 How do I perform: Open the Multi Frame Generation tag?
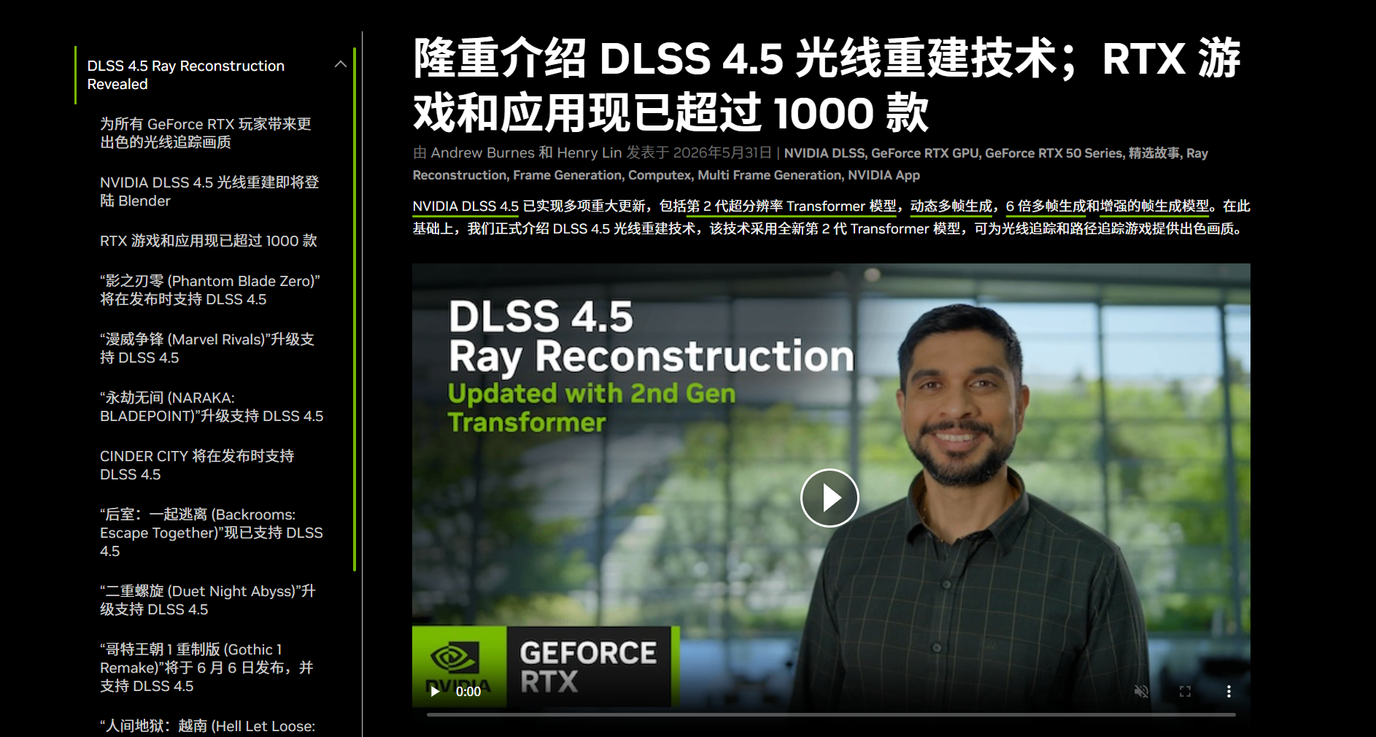(x=770, y=175)
